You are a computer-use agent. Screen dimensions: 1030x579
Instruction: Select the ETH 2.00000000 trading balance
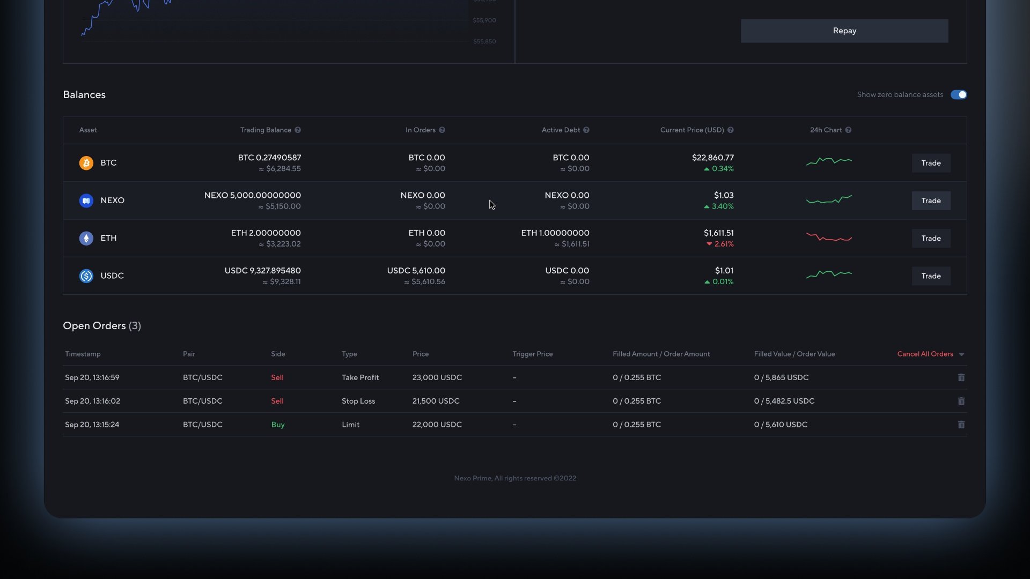pyautogui.click(x=266, y=233)
